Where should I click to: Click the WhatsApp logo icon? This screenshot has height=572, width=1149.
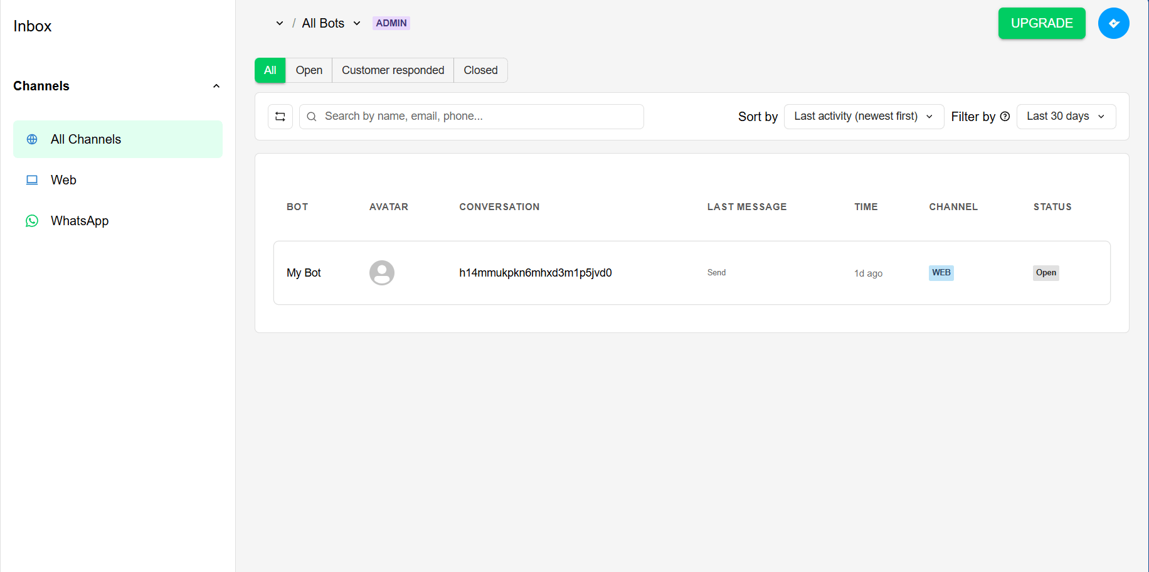click(32, 221)
